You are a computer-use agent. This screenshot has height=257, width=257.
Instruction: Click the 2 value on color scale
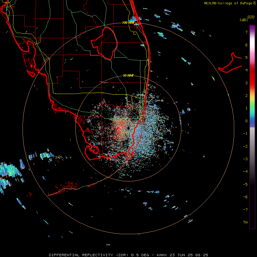click(x=246, y=96)
